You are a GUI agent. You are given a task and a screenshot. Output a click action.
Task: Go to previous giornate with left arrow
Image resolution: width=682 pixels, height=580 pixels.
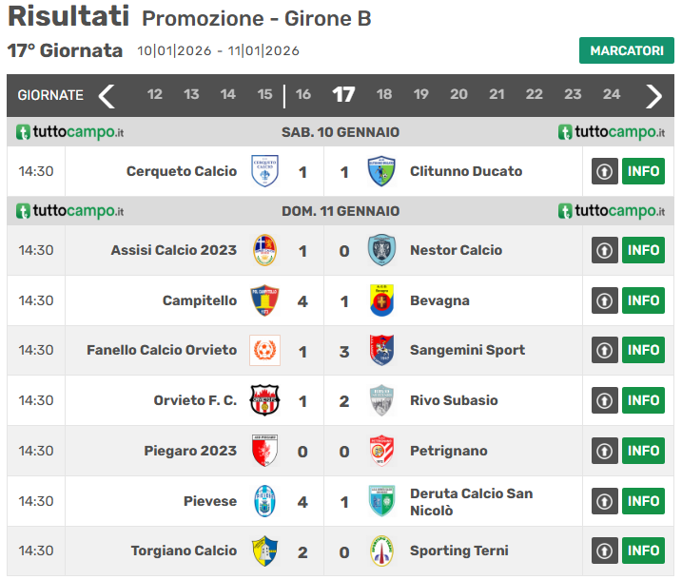pyautogui.click(x=107, y=95)
